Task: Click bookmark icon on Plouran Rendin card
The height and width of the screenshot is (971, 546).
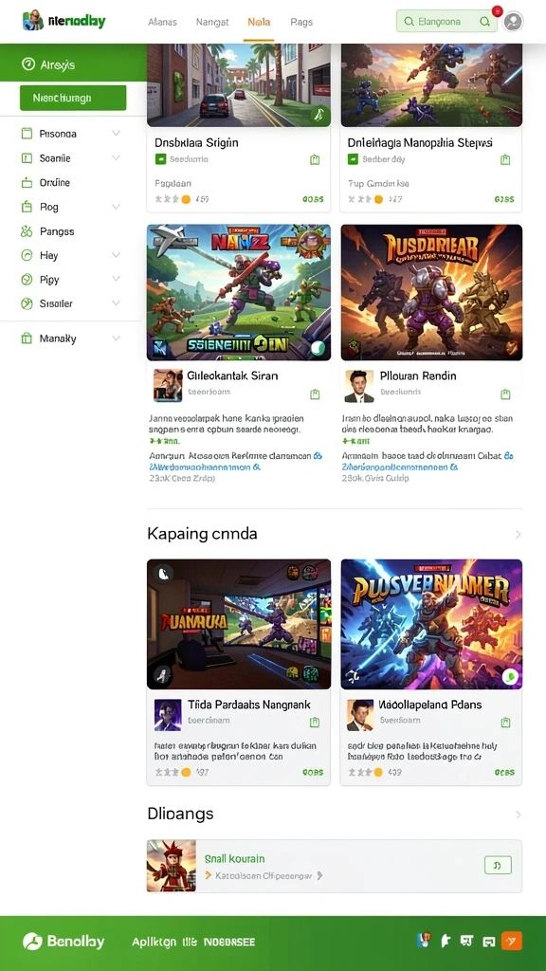Action: pos(505,394)
